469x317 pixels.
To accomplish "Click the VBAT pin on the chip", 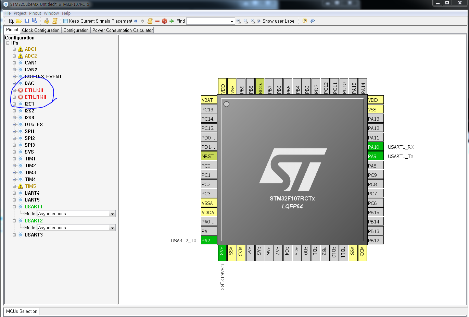I will [209, 100].
